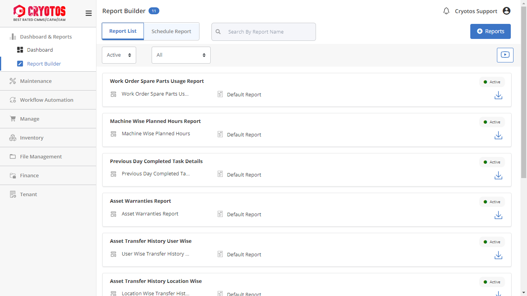Screen dimensions: 527x296
Task: Expand the Inventory sidebar section
Action: [x=32, y=138]
